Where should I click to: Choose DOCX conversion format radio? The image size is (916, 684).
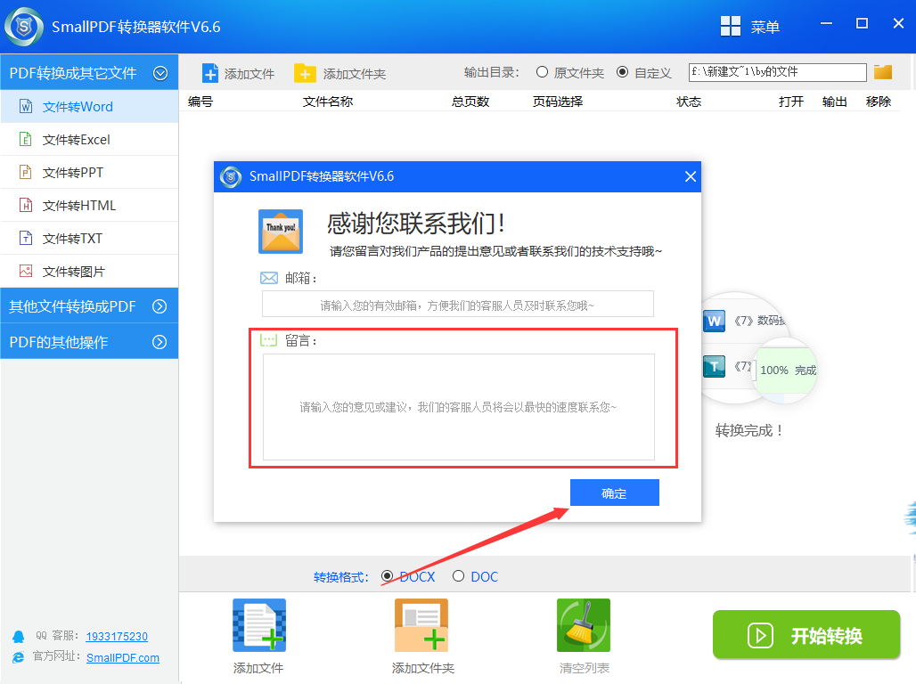pos(387,576)
